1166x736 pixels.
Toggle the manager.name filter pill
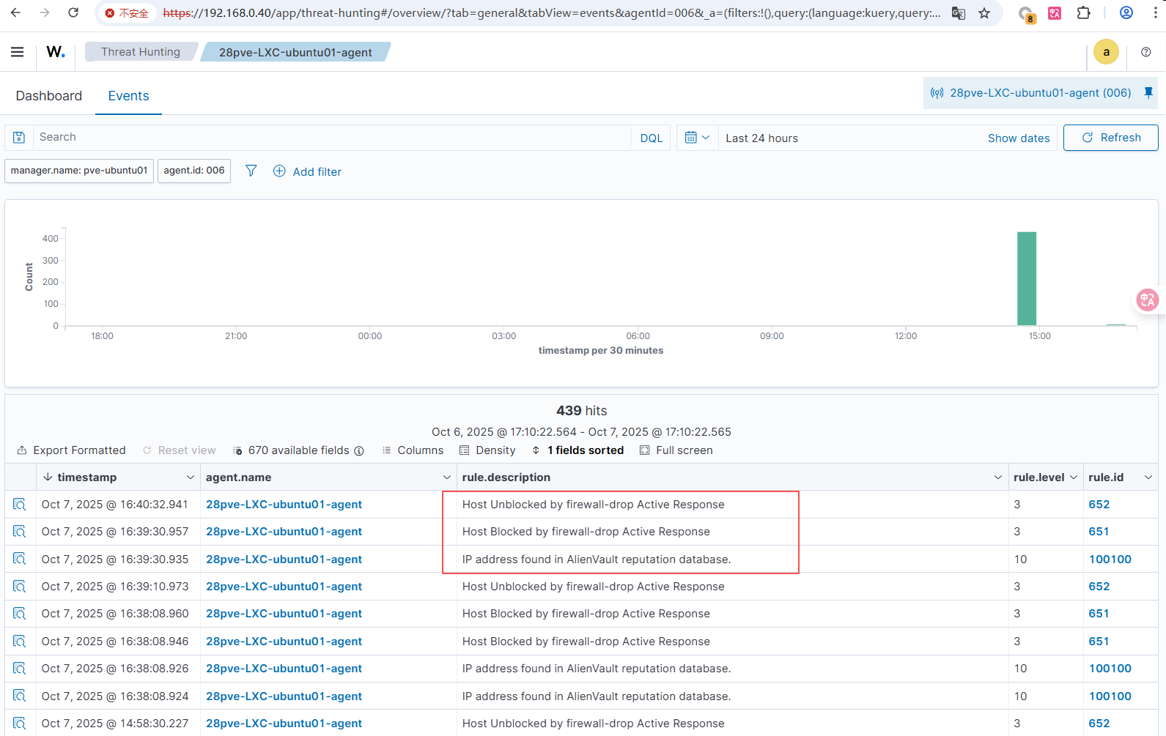click(x=79, y=171)
